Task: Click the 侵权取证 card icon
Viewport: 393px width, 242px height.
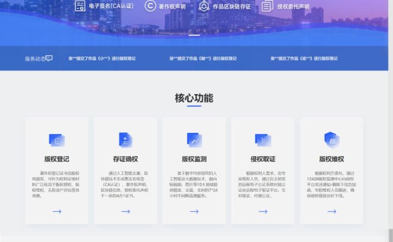Action: (x=263, y=140)
